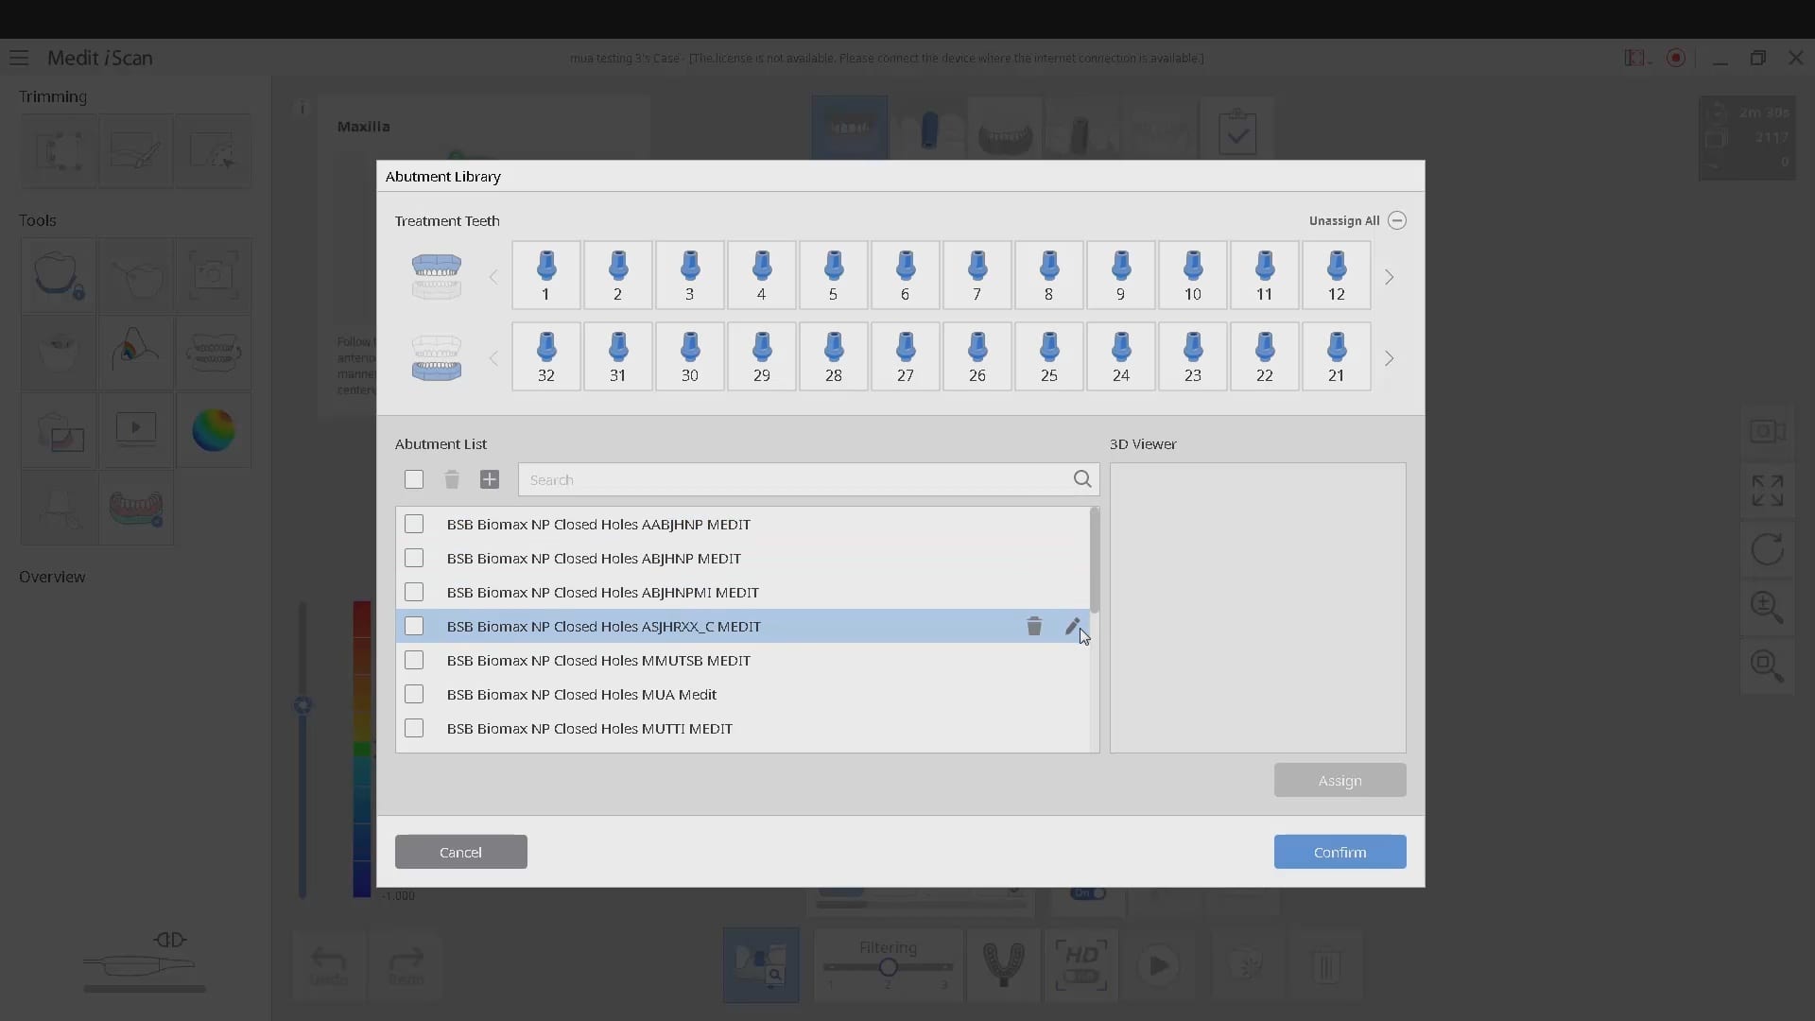1815x1021 pixels.
Task: Check BSB Biomax NP Closed Holes MUTTI MEDIT
Action: click(414, 728)
